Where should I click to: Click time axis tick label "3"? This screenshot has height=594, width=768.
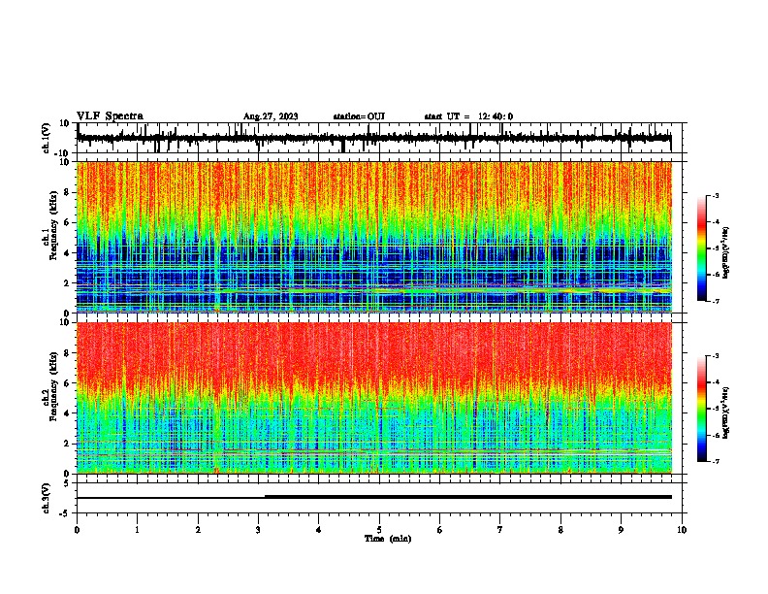[x=258, y=530]
